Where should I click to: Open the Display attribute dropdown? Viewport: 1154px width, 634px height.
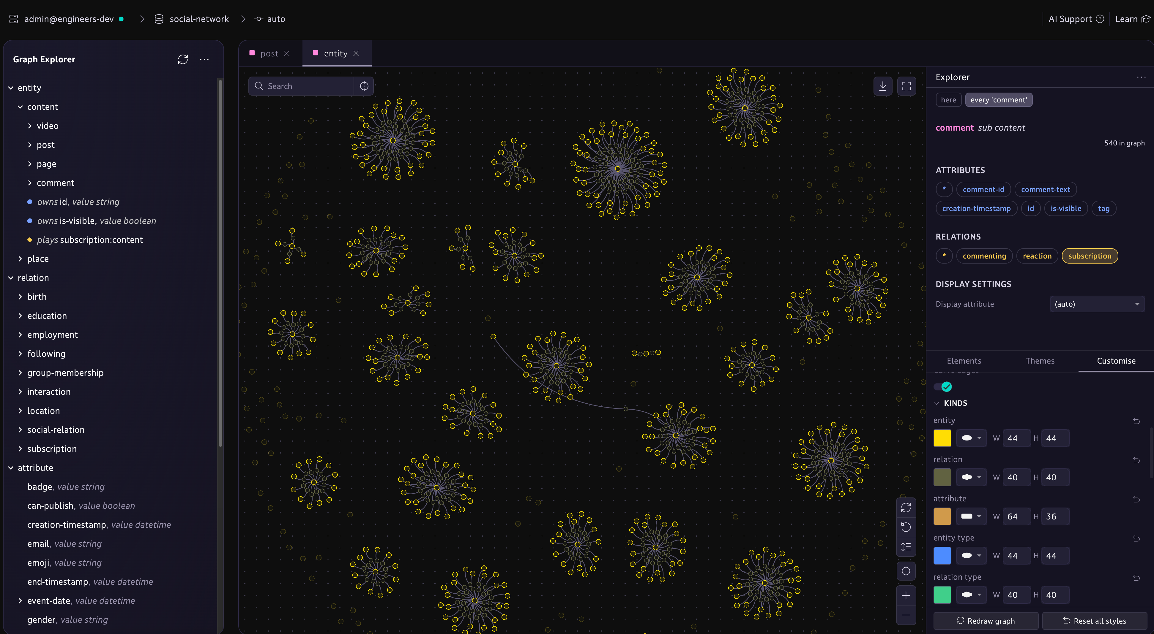point(1097,304)
